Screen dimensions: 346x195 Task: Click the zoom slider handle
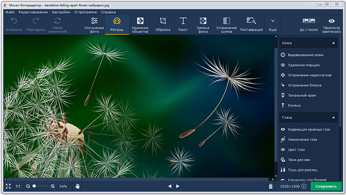[34, 187]
